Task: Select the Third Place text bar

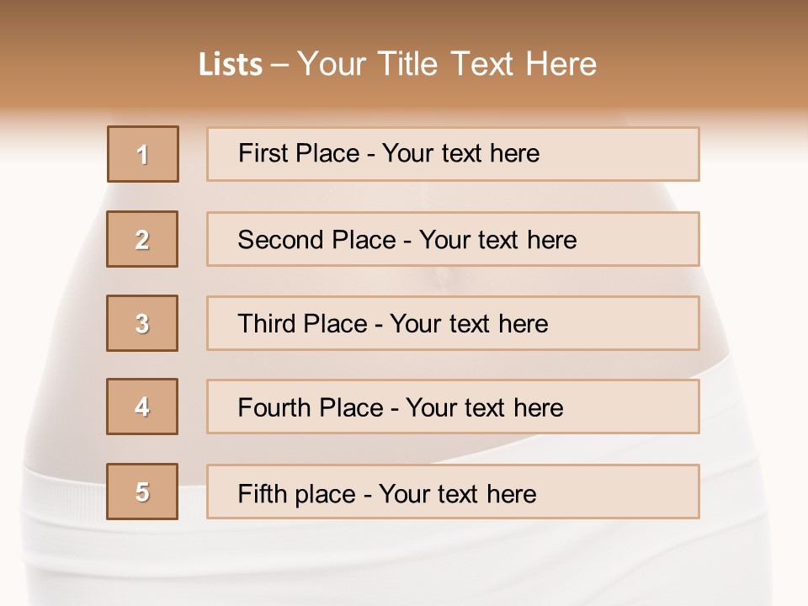Action: click(x=453, y=323)
